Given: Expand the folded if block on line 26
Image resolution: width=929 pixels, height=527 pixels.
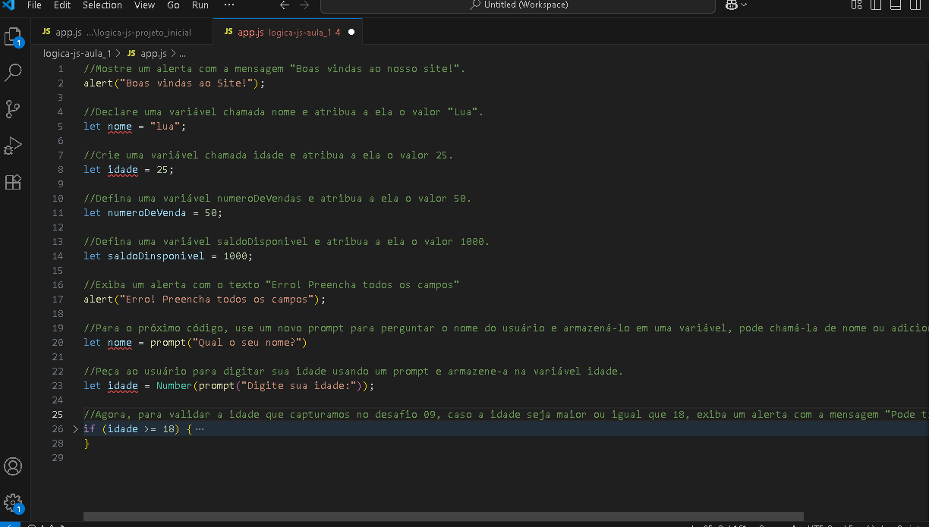Looking at the screenshot, I should (74, 429).
